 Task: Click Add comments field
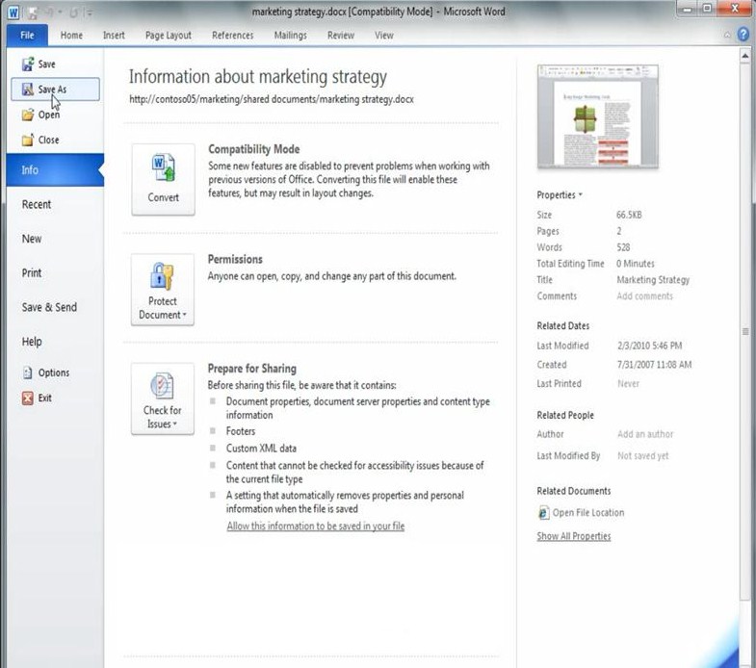(x=644, y=295)
